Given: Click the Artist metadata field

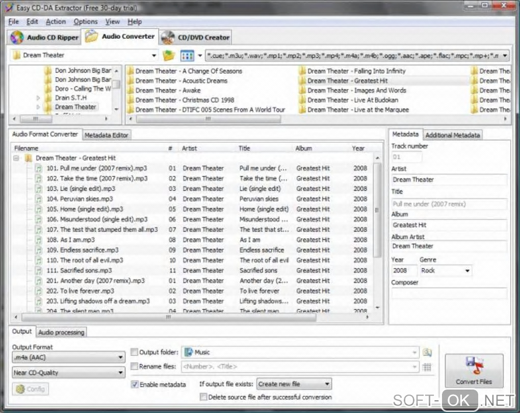Looking at the screenshot, I should pyautogui.click(x=449, y=179).
